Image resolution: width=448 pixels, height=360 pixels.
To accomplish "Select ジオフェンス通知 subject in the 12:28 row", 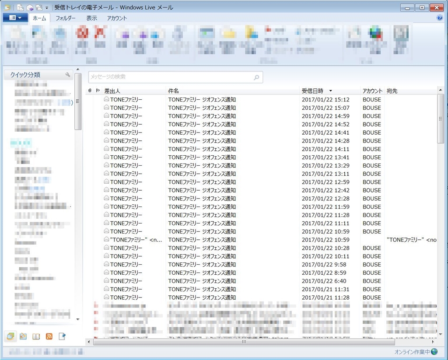I will click(219, 199).
